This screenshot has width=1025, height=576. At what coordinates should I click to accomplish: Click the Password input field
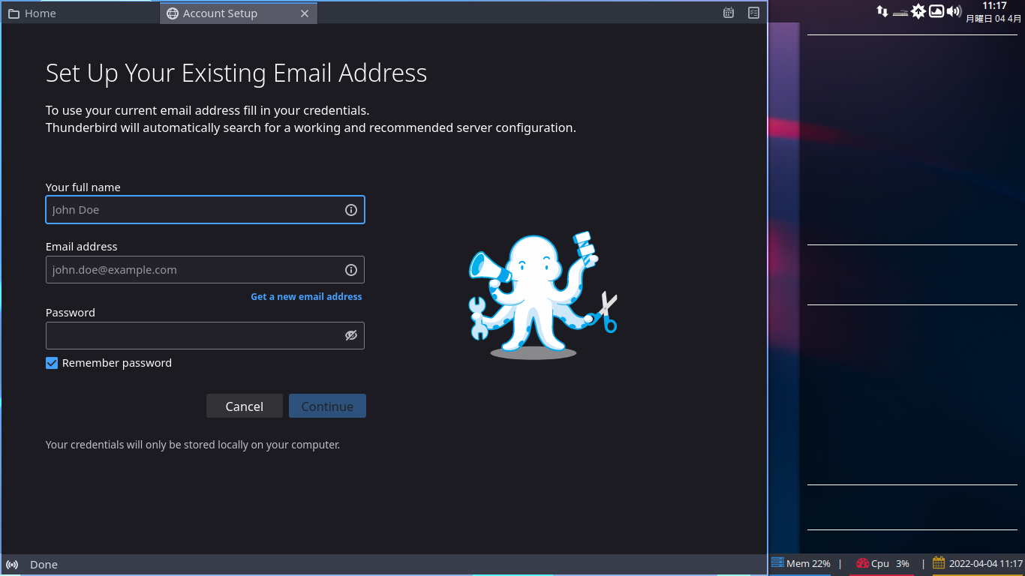click(x=205, y=335)
